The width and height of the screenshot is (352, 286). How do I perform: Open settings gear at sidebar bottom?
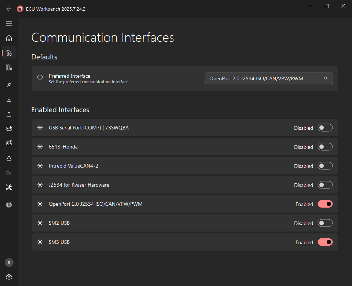9,277
